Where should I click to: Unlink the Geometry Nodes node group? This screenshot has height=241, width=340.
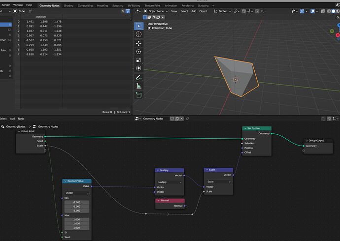182,119
